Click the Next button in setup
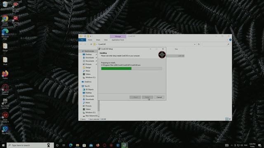Image resolution: width=264 pixels, height=148 pixels. (147, 97)
